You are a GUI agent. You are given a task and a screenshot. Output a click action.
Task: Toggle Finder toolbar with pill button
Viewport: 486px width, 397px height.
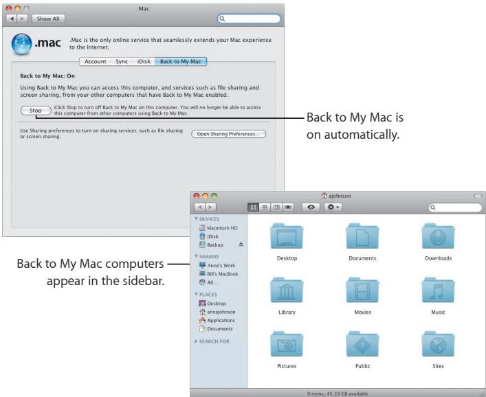[x=478, y=196]
